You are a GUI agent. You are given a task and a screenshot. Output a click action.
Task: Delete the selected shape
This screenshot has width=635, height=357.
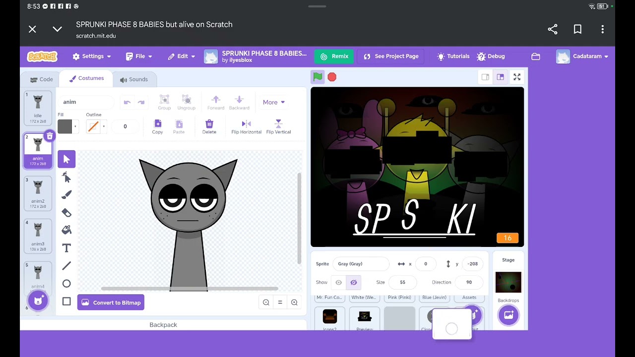click(209, 127)
